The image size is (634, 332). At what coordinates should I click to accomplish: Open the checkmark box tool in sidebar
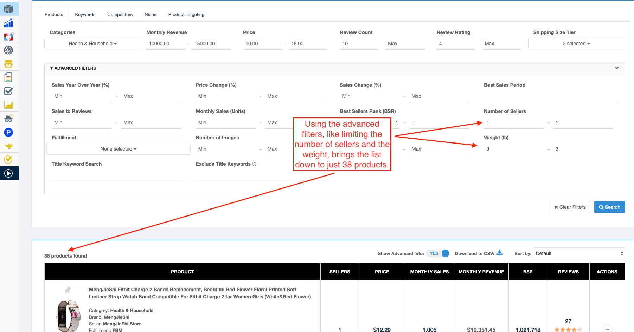[8, 91]
